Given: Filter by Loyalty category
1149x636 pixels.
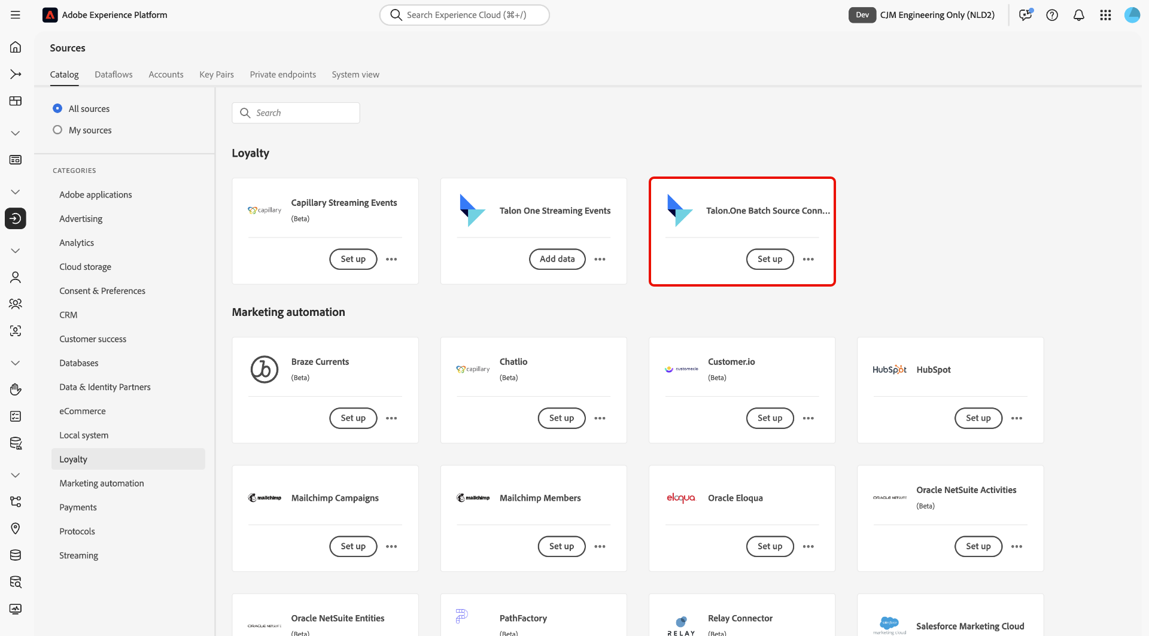Looking at the screenshot, I should (128, 459).
